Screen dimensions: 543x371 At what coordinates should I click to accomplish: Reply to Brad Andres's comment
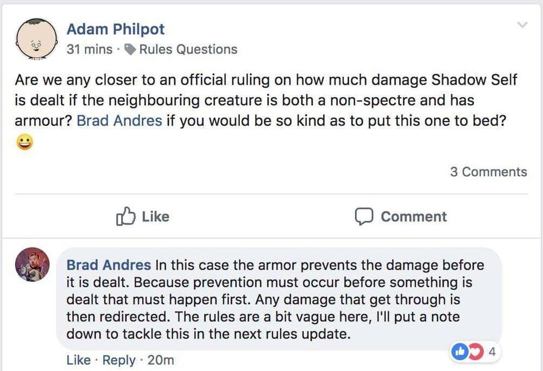coord(118,359)
